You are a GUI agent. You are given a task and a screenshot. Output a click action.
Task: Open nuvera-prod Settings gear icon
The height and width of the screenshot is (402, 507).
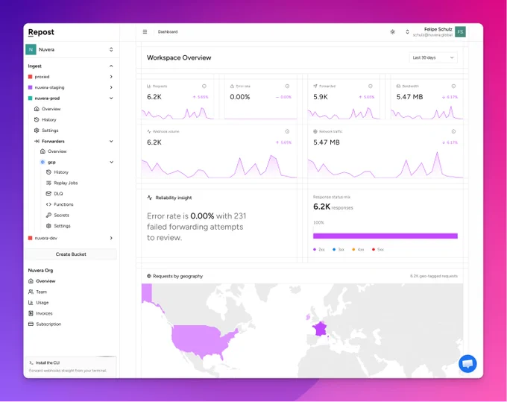(37, 131)
